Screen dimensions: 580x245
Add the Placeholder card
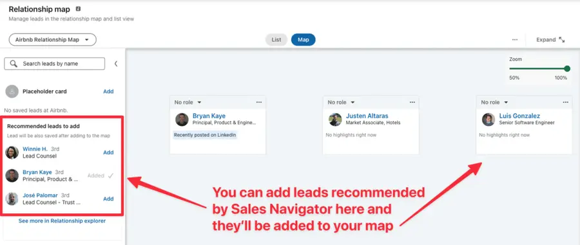(108, 91)
